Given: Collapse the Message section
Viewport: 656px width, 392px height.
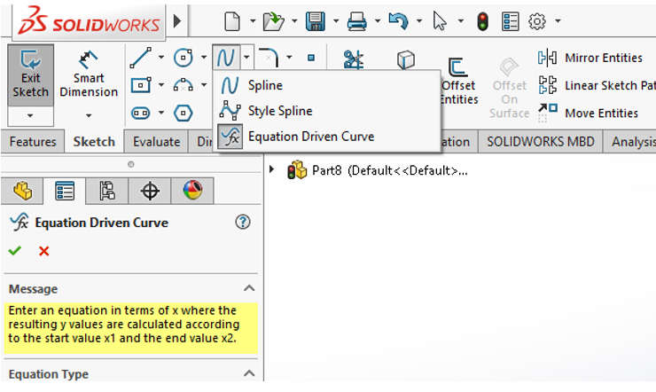Looking at the screenshot, I should pos(249,288).
